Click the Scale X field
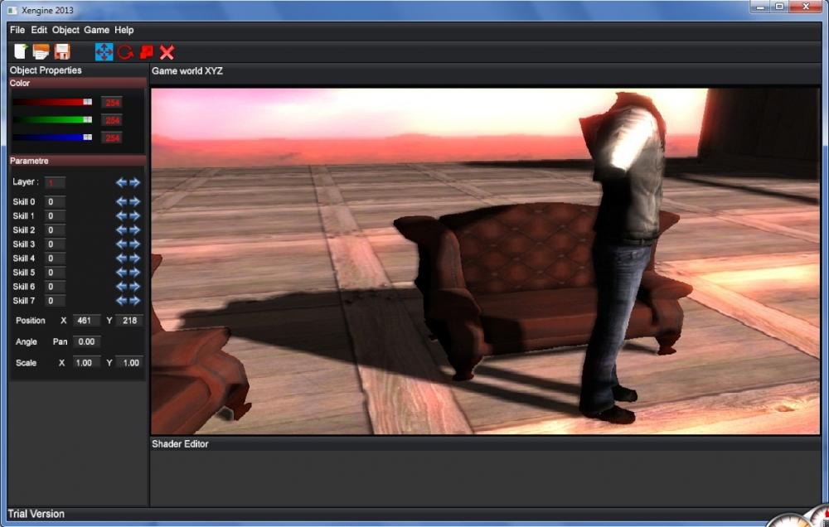 pyautogui.click(x=86, y=363)
